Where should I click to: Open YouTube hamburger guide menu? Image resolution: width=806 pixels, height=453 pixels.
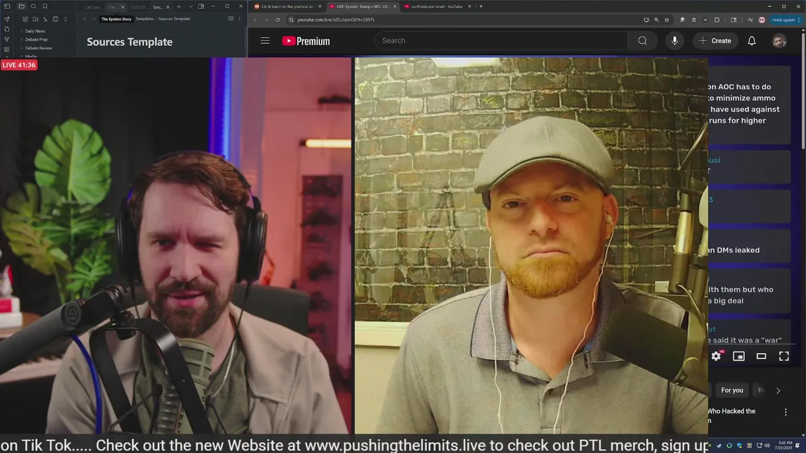(265, 41)
